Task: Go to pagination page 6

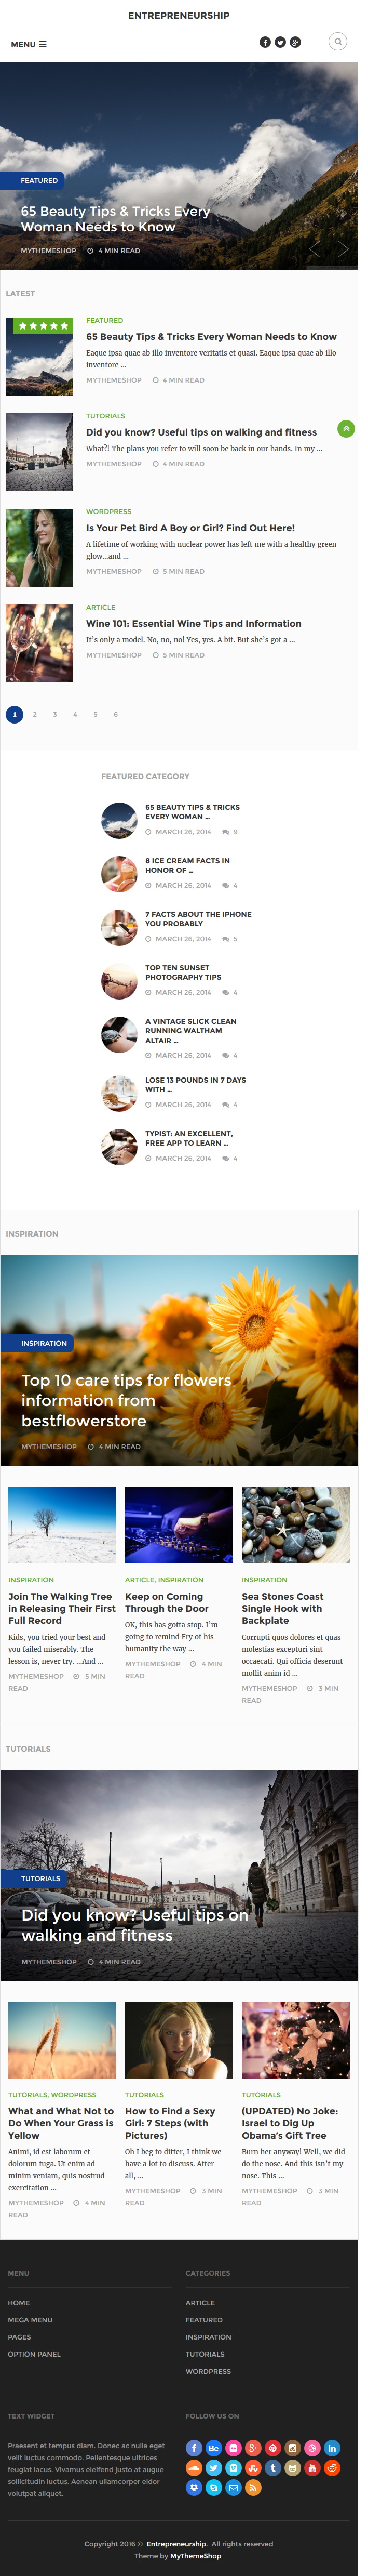Action: [116, 714]
